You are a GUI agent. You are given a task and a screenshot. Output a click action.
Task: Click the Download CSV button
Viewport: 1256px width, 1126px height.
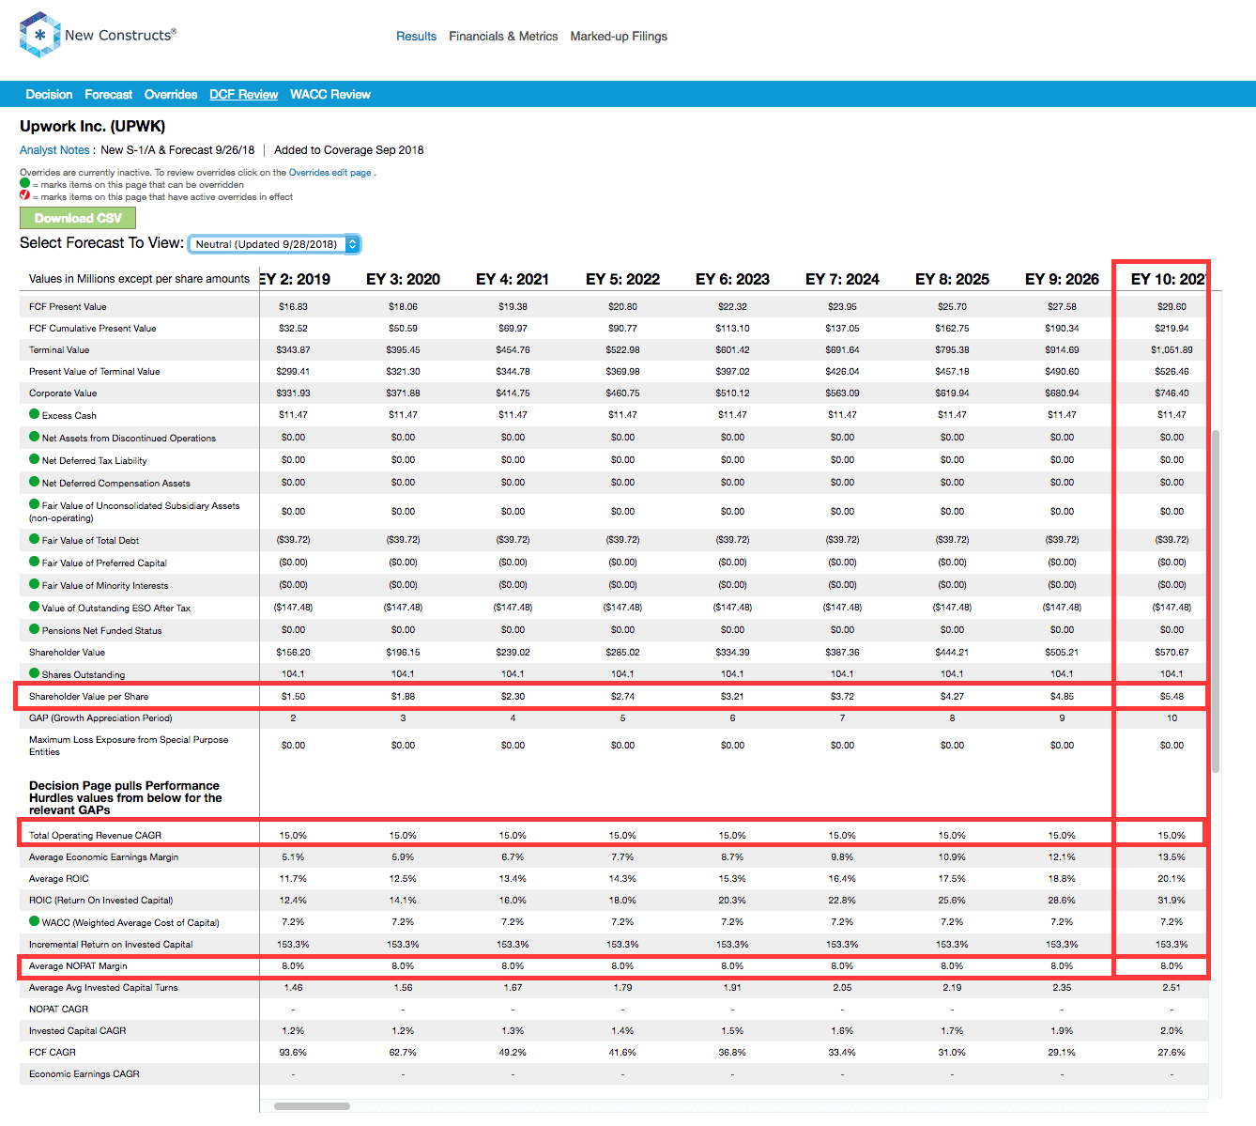78,218
